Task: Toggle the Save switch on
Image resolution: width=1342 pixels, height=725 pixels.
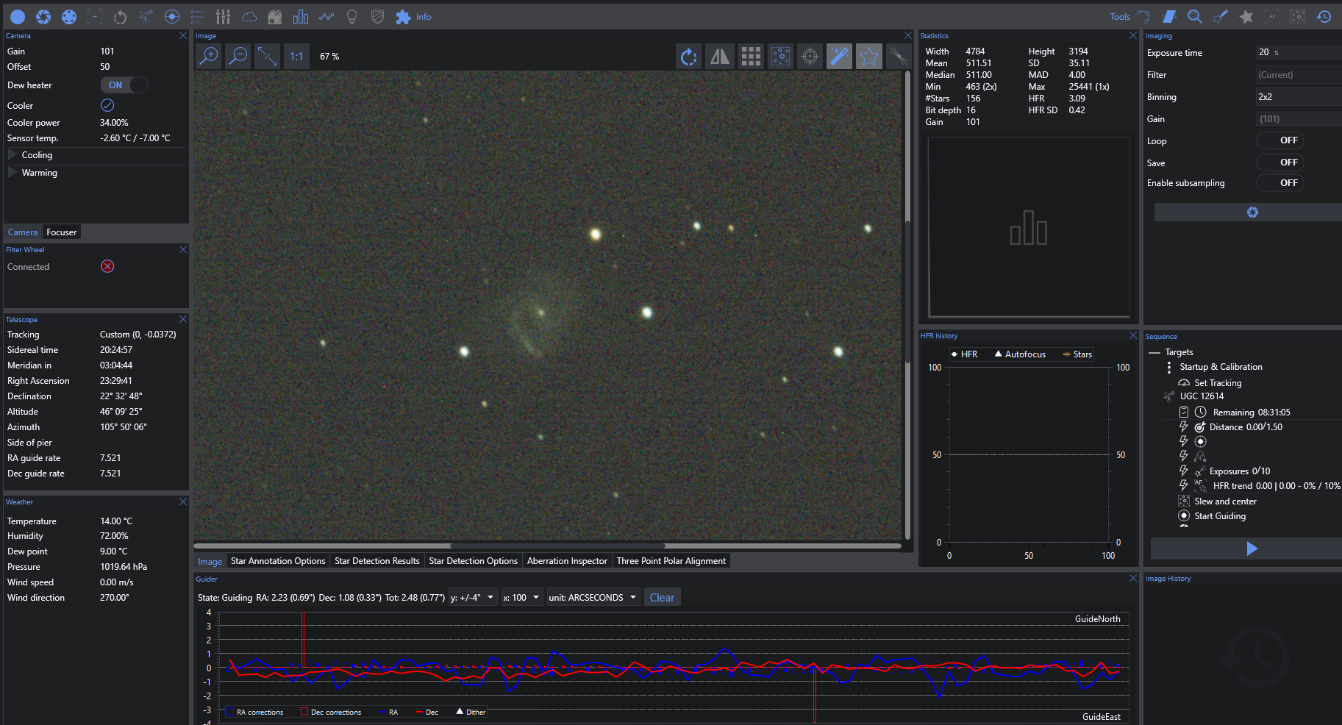Action: click(x=1279, y=162)
